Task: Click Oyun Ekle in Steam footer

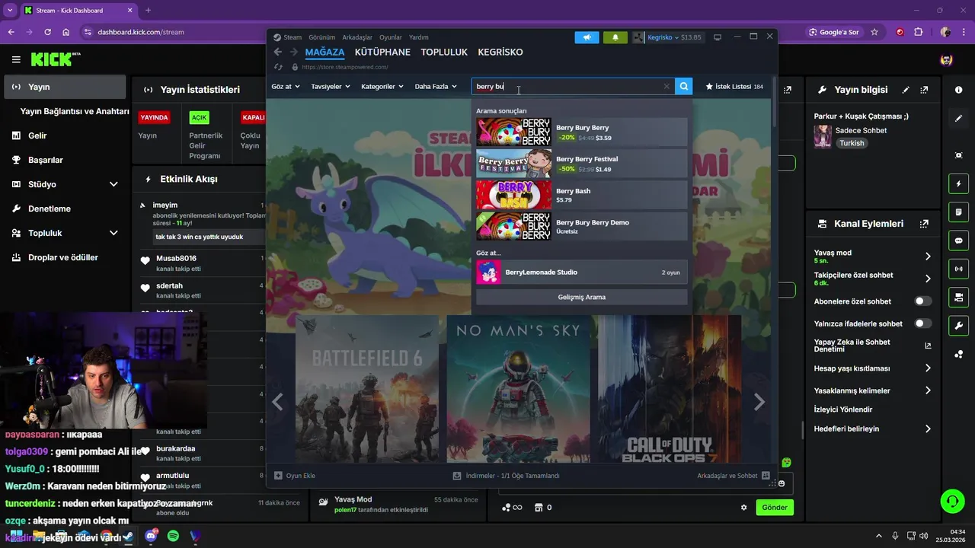Action: (295, 476)
